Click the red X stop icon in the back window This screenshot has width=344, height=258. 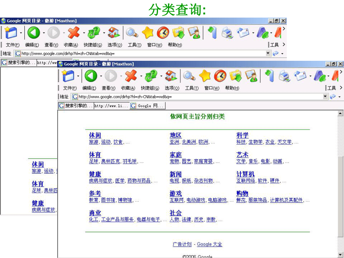point(74,33)
